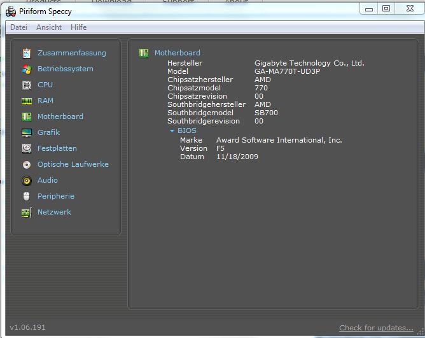View the Festplatten section
Screen dimensions: 425x338
tap(57, 148)
